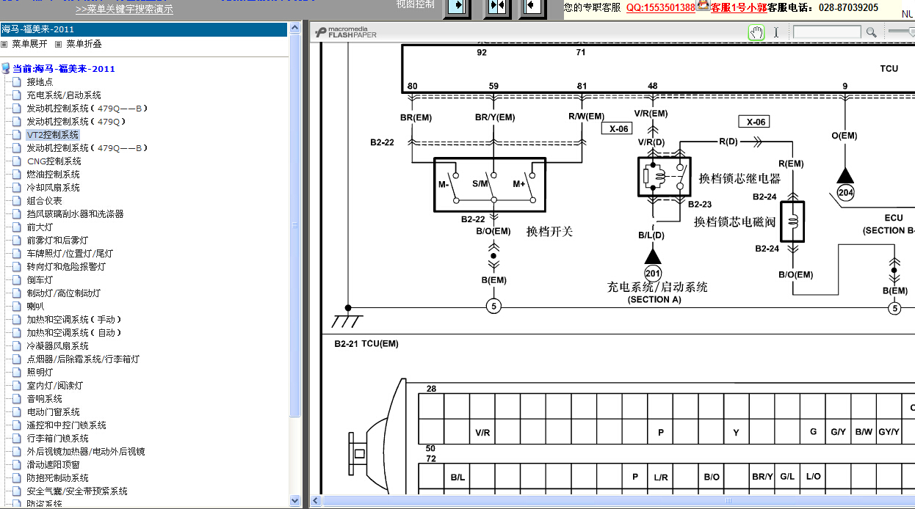This screenshot has height=509, width=915.
Task: Open 加热和空调系统（自动）diagram
Action: (75, 333)
